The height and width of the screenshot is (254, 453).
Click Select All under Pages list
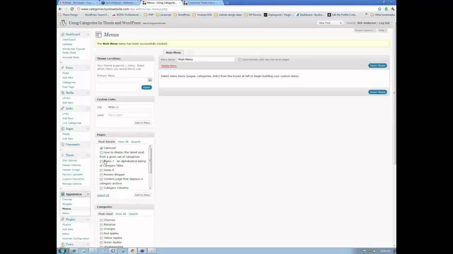pyautogui.click(x=103, y=195)
